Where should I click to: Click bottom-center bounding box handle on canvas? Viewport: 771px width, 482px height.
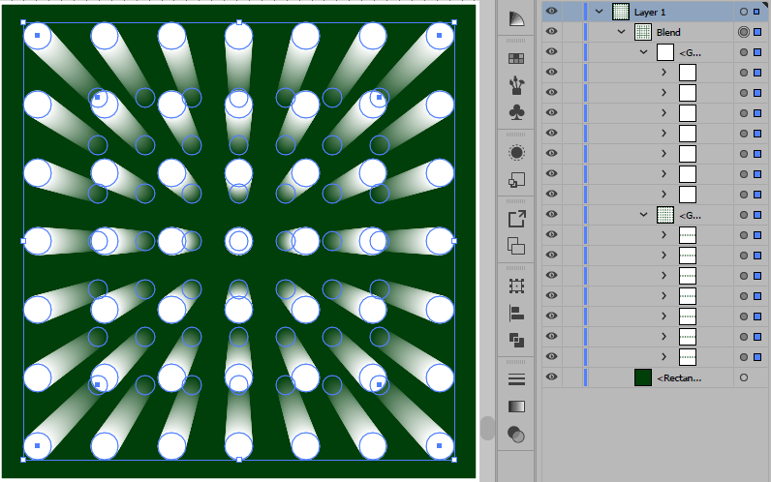239,460
